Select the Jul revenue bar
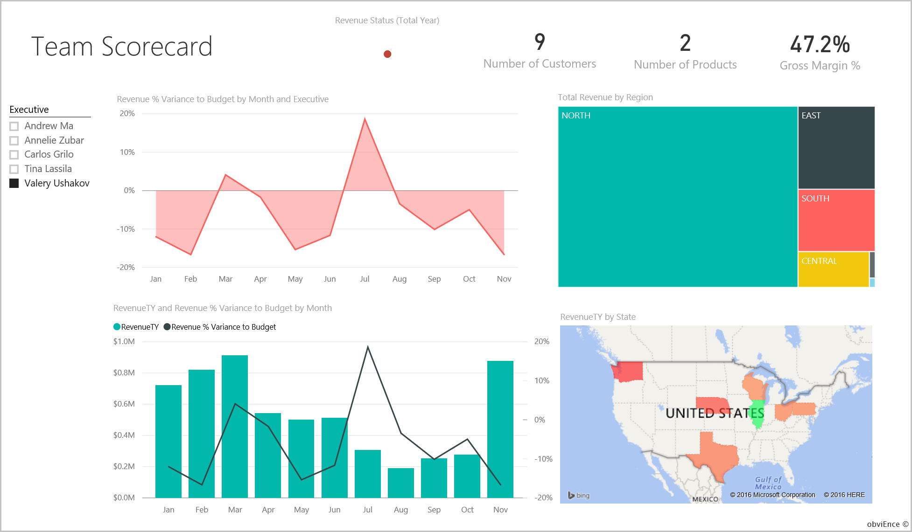This screenshot has height=532, width=912. click(x=368, y=474)
